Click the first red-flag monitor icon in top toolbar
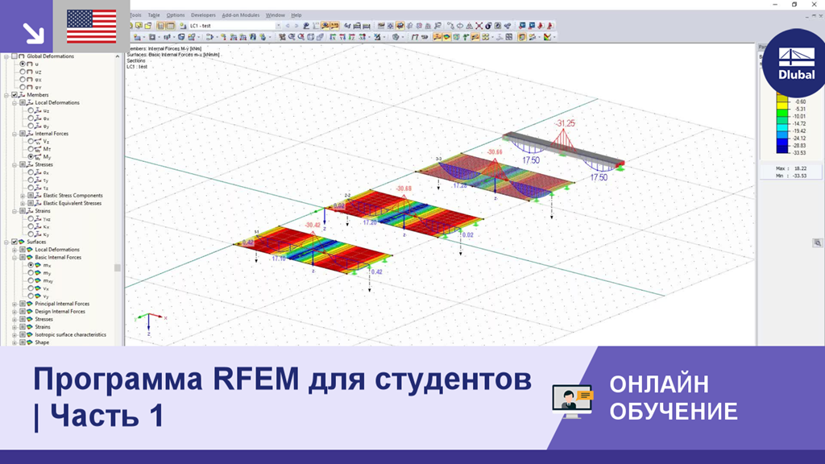825x464 pixels. tap(522, 26)
